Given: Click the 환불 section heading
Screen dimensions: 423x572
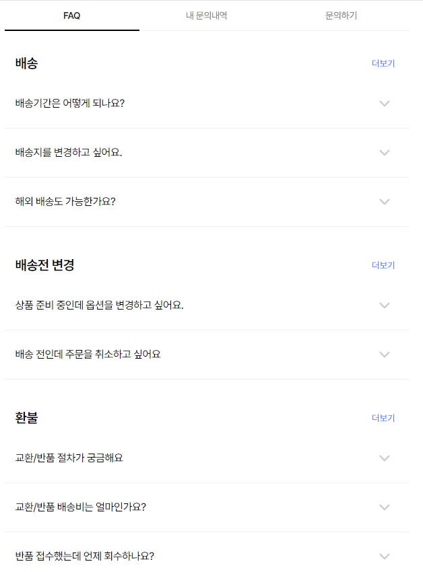Looking at the screenshot, I should pos(27,417).
